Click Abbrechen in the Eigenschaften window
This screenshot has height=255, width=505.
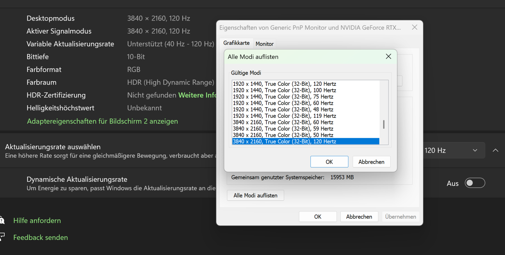pyautogui.click(x=359, y=216)
